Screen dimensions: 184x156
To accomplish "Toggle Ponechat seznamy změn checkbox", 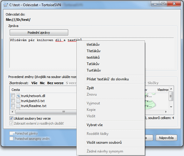I will (11, 139).
